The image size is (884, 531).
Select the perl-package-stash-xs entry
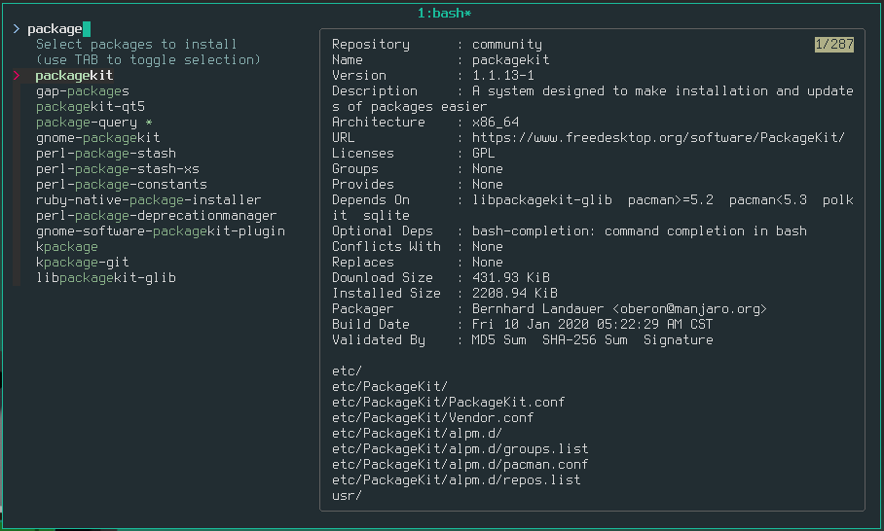[117, 169]
